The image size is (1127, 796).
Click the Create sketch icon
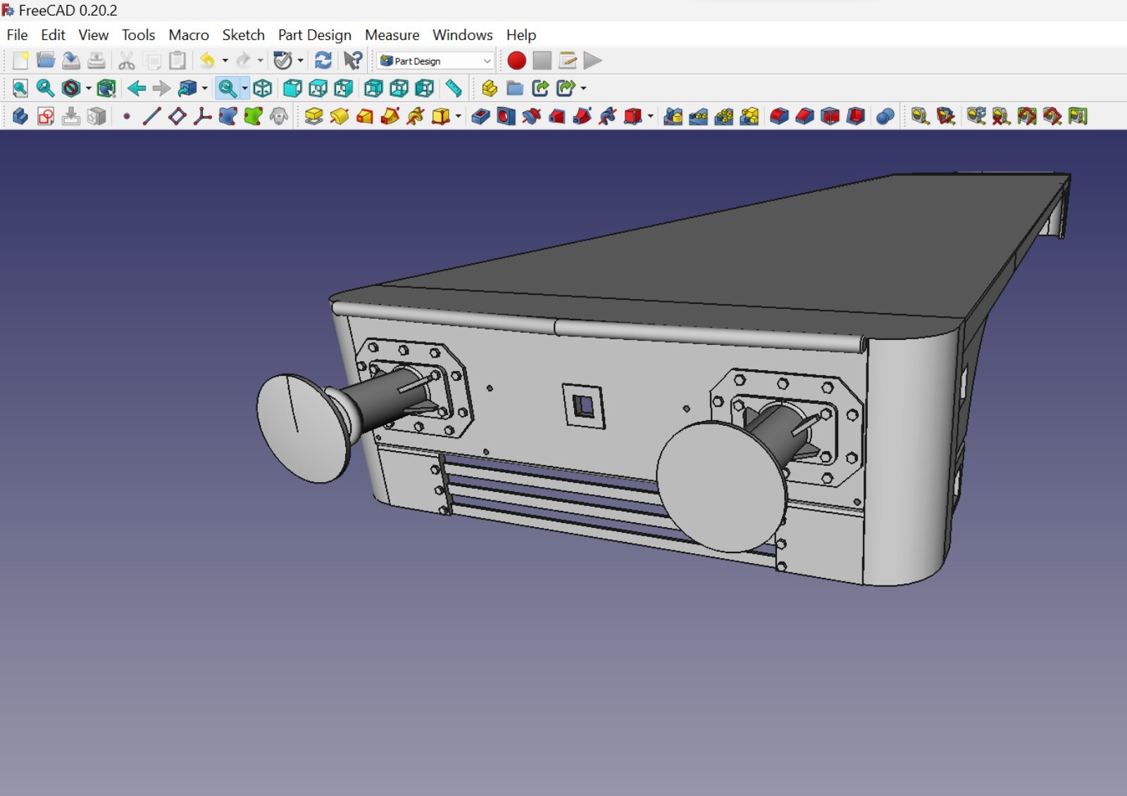click(x=46, y=116)
